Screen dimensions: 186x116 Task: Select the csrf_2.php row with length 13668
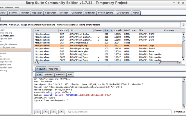108,37
